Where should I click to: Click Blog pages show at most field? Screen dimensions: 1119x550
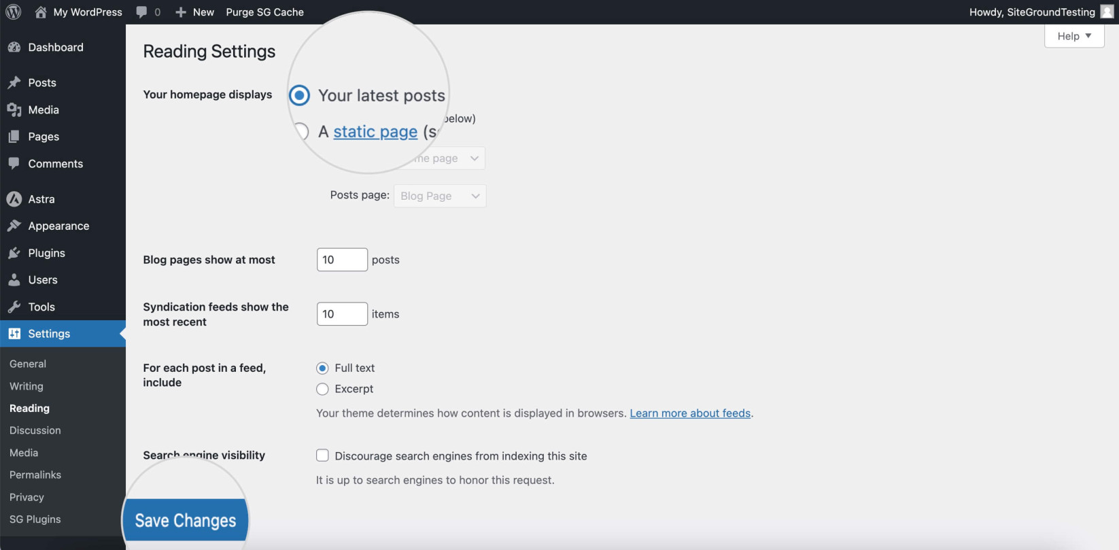tap(342, 260)
